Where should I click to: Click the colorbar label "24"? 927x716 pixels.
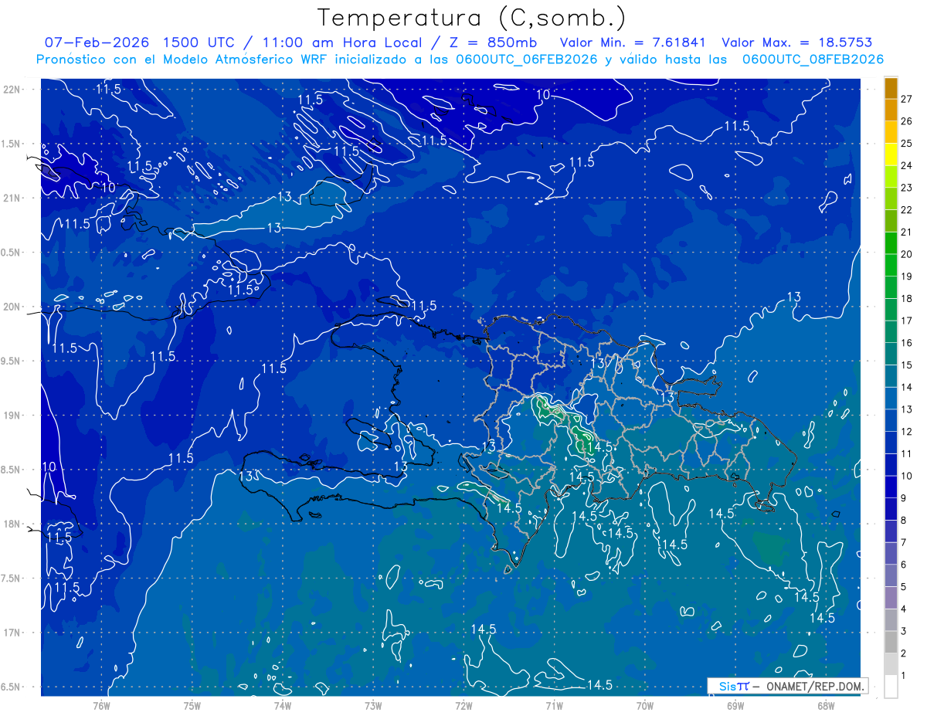click(907, 165)
